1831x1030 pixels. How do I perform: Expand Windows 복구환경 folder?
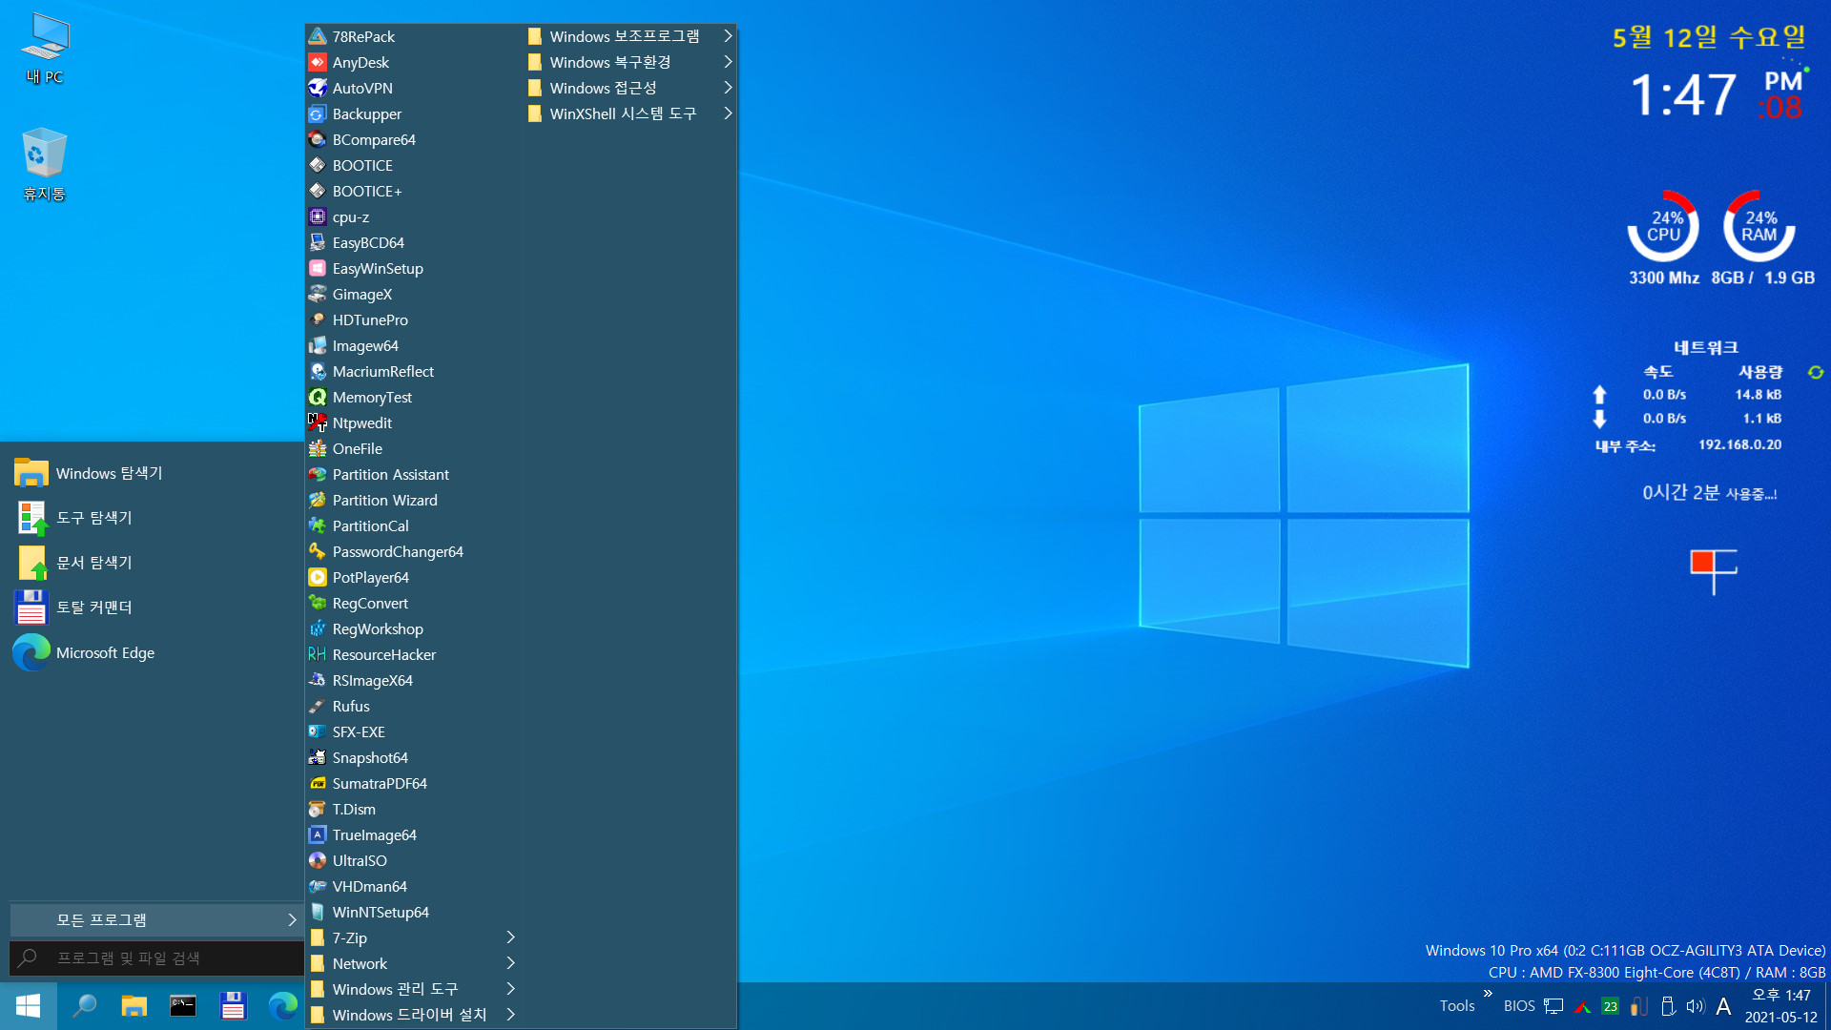coord(629,62)
